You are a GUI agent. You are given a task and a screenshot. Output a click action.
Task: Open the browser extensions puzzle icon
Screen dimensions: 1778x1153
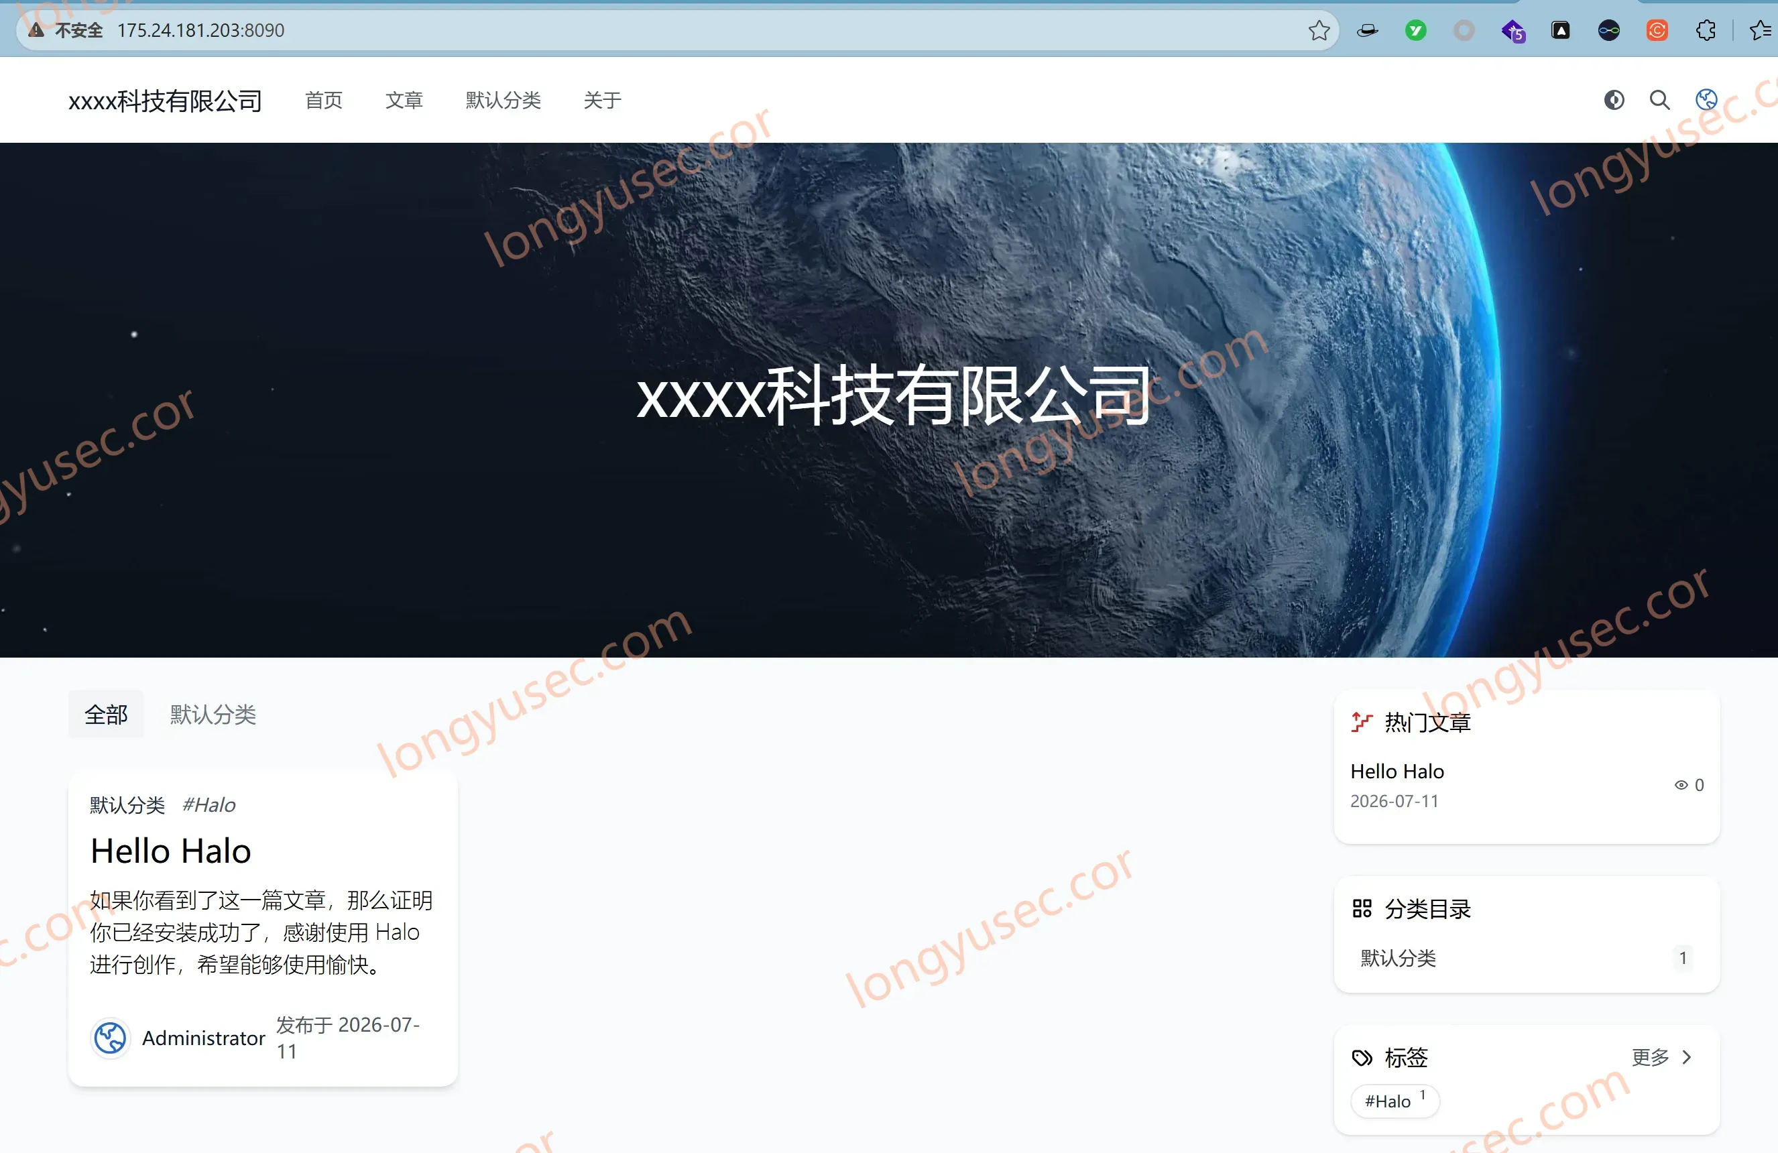point(1706,31)
